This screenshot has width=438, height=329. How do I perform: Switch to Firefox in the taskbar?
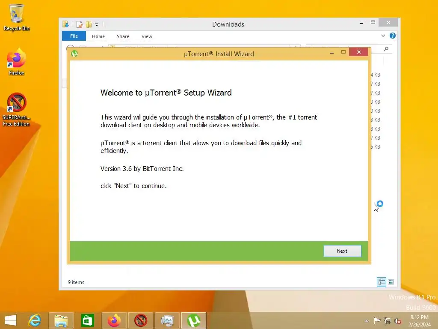(114, 320)
